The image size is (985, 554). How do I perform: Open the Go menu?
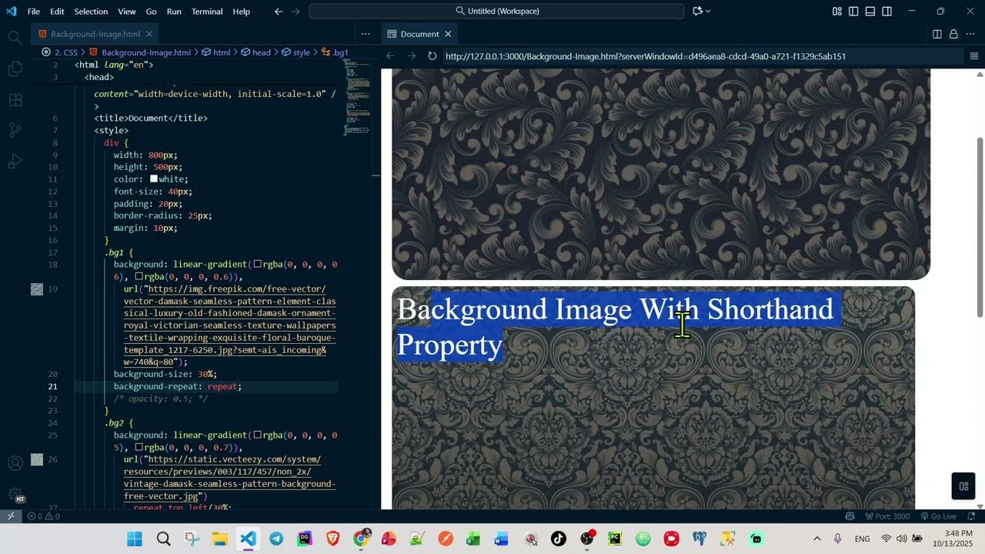pos(151,12)
